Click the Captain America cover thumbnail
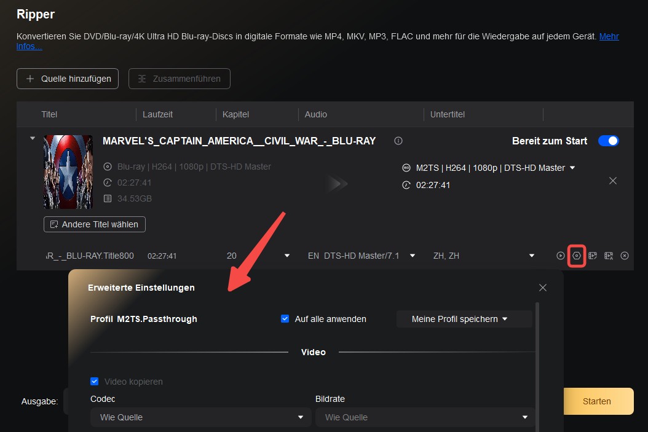The height and width of the screenshot is (432, 648). 68,172
